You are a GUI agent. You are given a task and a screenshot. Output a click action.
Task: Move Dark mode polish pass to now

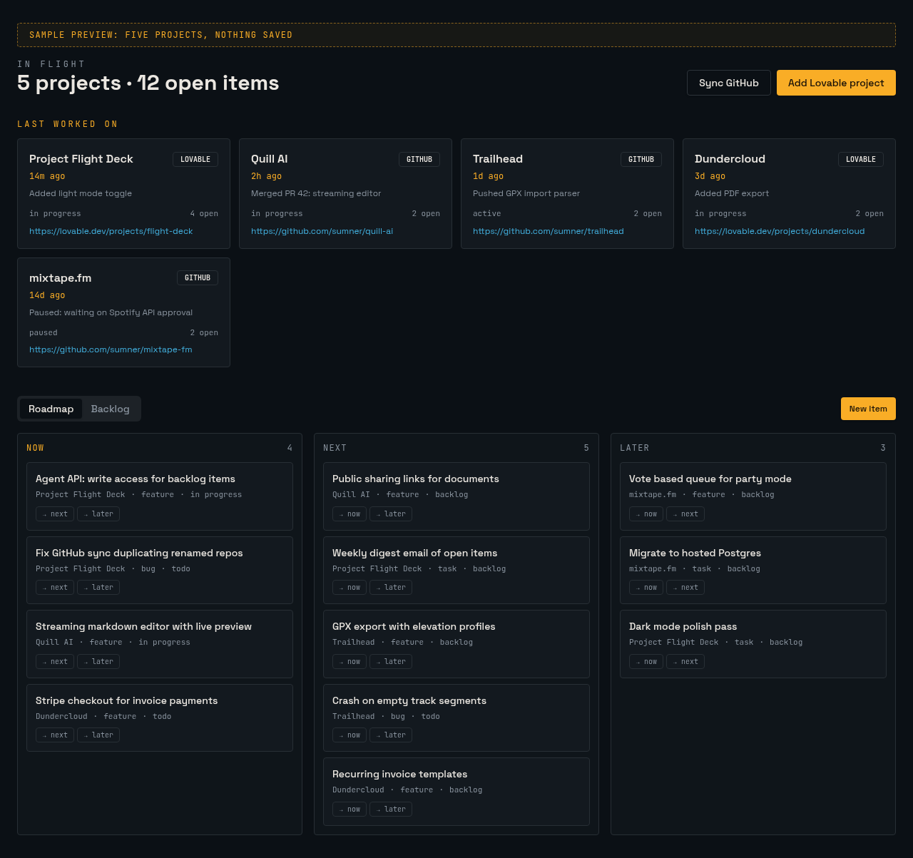tap(646, 661)
